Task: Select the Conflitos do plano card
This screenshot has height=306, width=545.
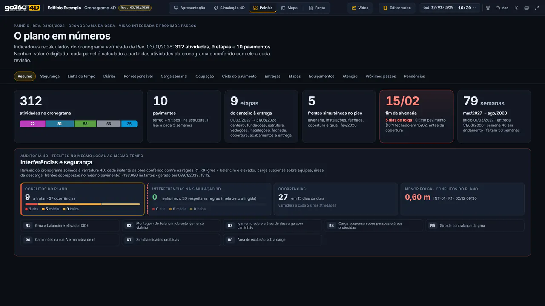Action: click(83, 199)
